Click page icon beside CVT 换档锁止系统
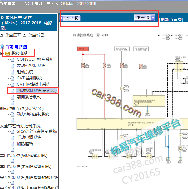The image size is (188, 189). pos(12,84)
